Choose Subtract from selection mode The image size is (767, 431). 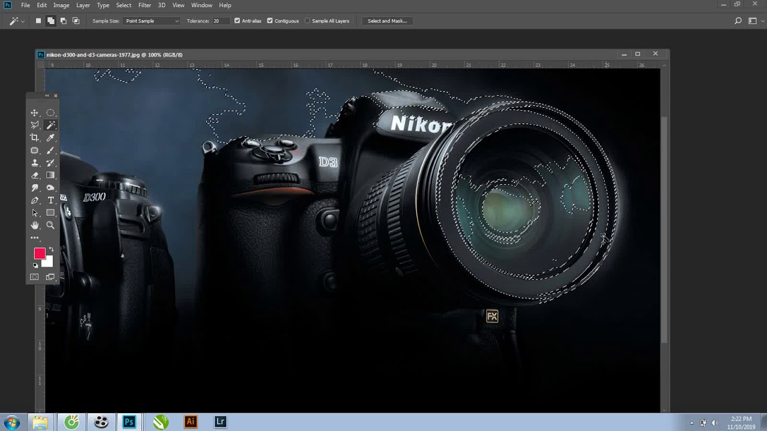(64, 21)
